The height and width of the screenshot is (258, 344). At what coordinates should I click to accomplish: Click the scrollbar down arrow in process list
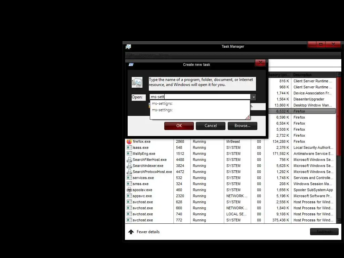click(339, 221)
